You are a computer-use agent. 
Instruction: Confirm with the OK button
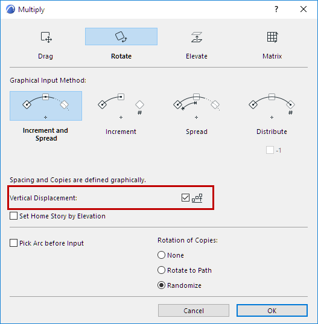tap(272, 310)
